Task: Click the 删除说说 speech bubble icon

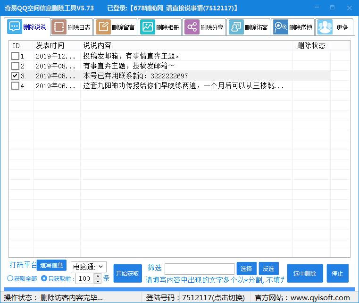Action: click(x=15, y=26)
